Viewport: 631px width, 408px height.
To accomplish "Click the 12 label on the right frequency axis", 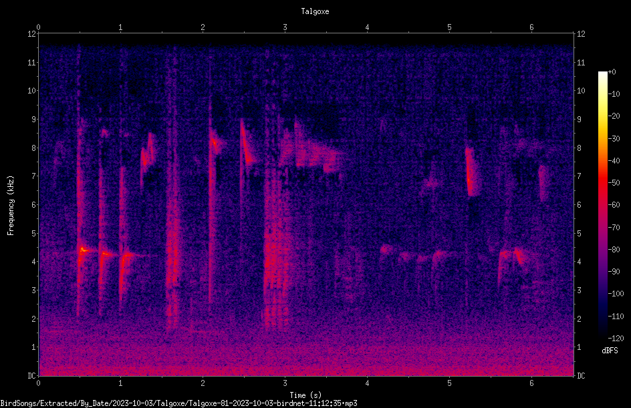I will point(581,34).
